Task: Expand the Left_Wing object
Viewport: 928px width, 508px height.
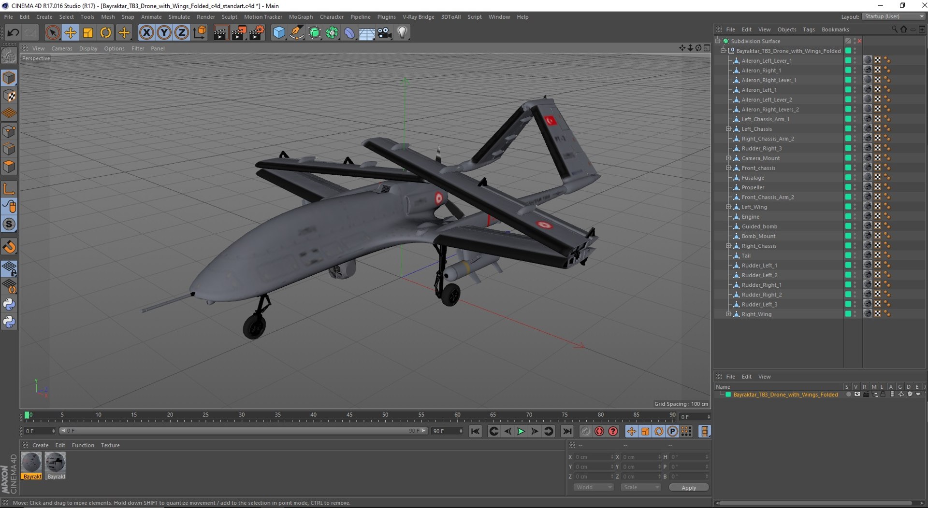Action: pyautogui.click(x=728, y=207)
